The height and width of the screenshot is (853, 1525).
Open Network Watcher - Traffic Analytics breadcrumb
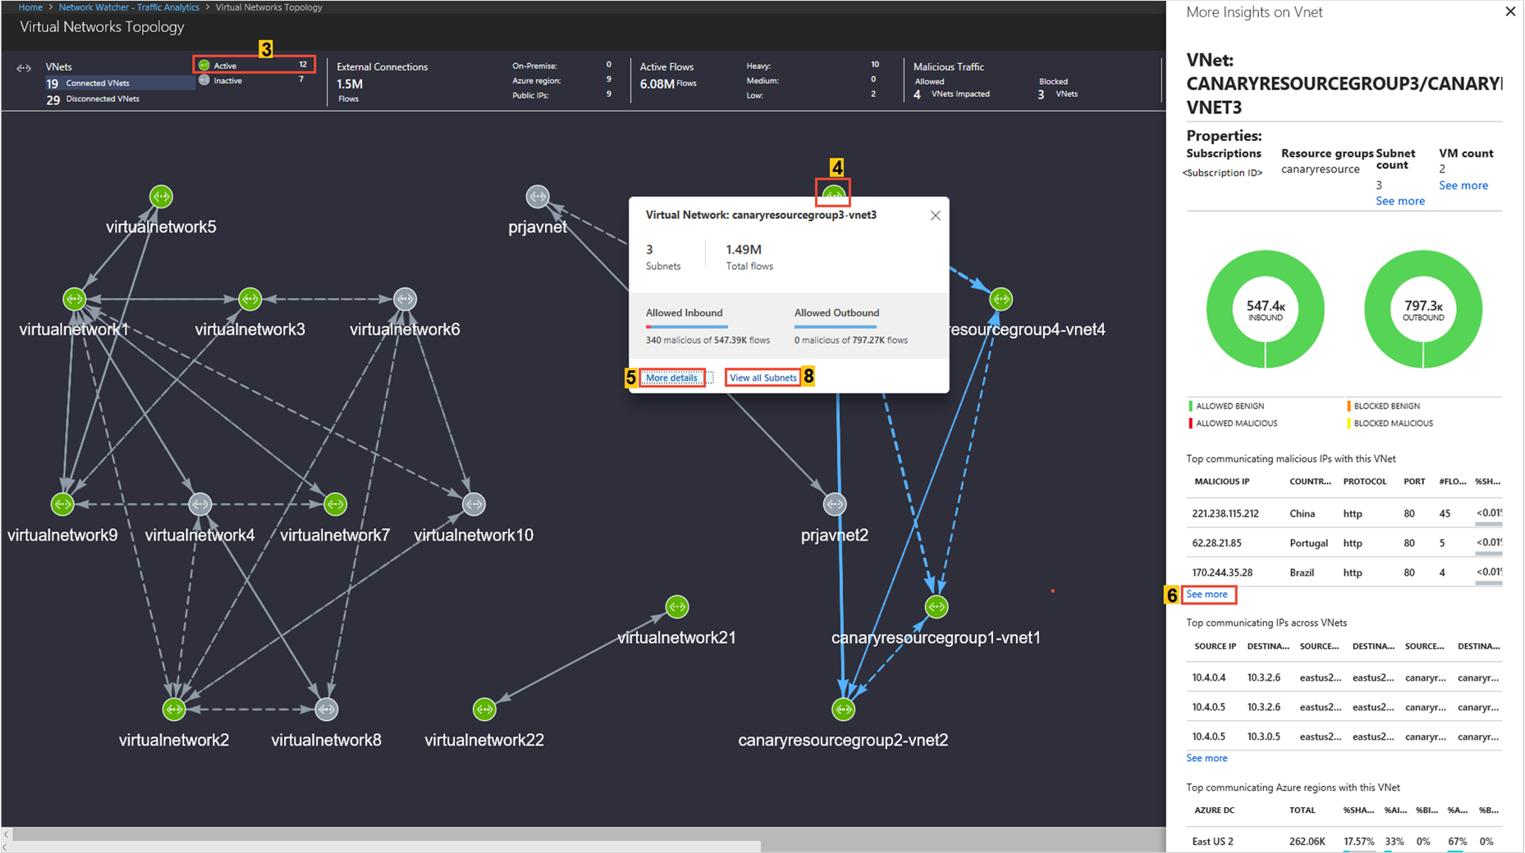(x=129, y=7)
